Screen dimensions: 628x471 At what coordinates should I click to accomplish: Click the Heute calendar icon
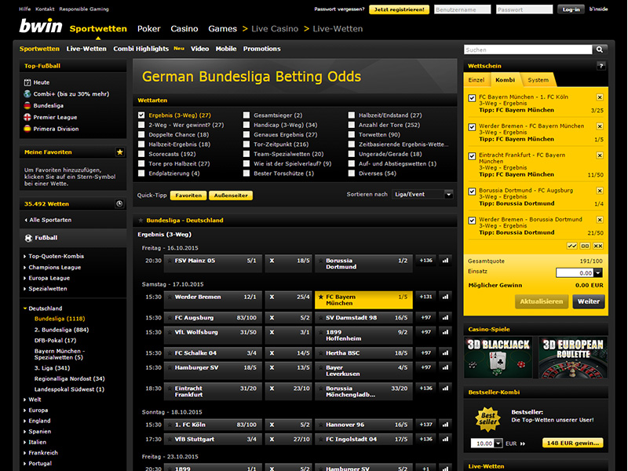(27, 82)
